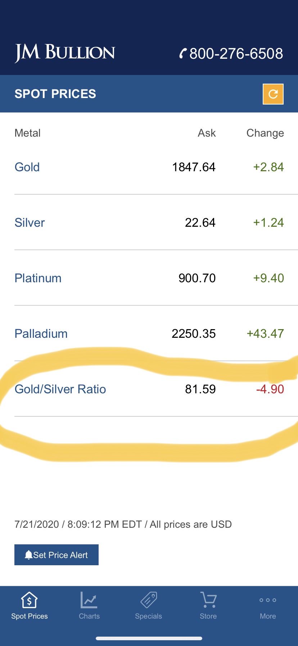The height and width of the screenshot is (646, 298).
Task: Open the Platinum metal link
Action: point(38,278)
